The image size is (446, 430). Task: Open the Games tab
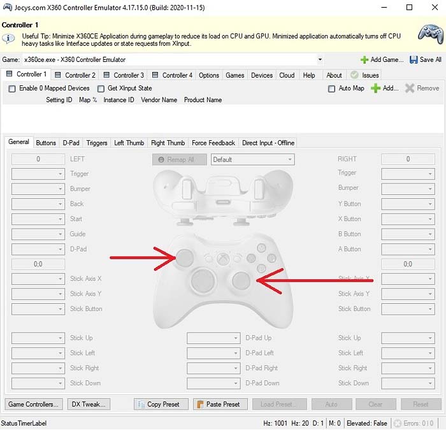pyautogui.click(x=234, y=75)
